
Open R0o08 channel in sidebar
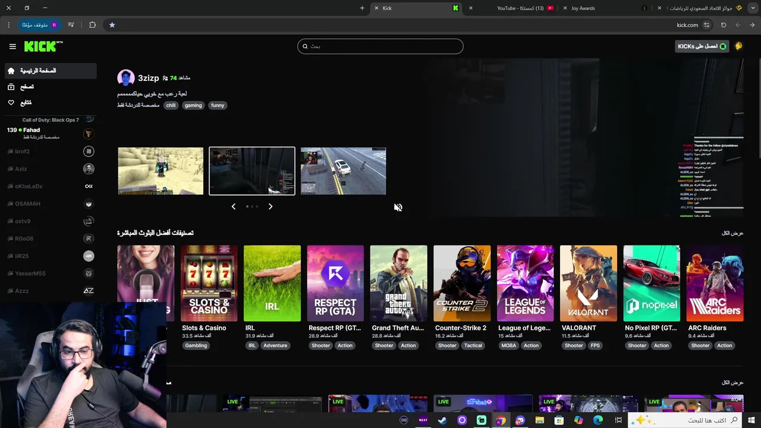coord(50,238)
